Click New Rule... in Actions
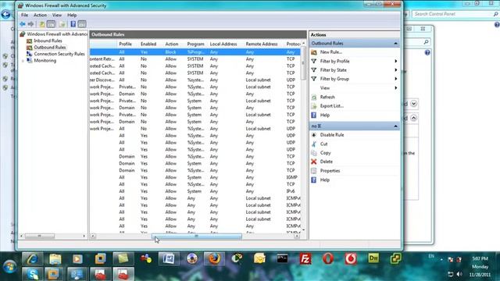Screen dimensions: 500x281 pyautogui.click(x=331, y=52)
